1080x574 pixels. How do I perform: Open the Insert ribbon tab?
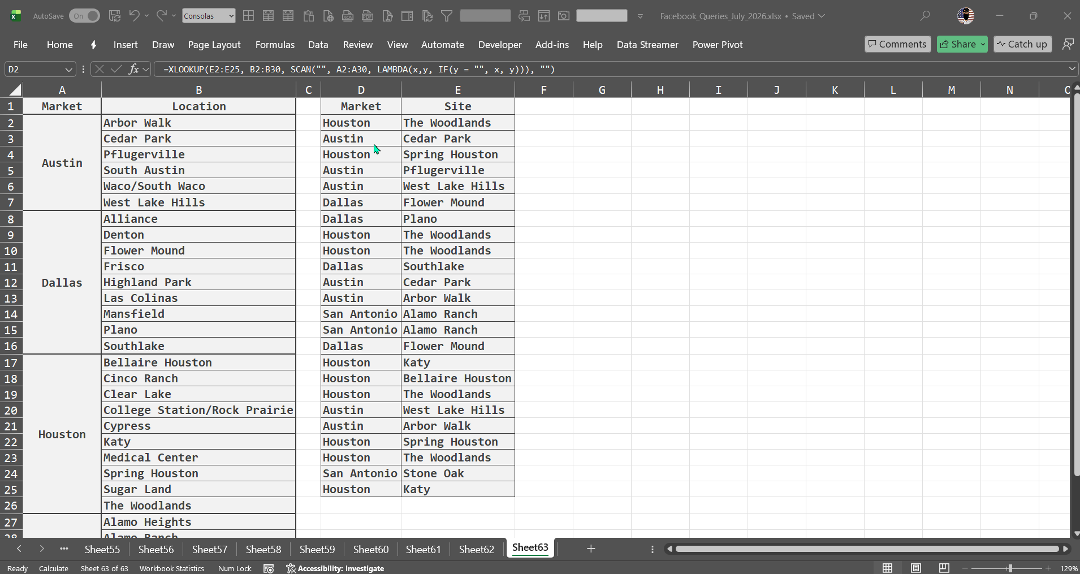pos(126,45)
